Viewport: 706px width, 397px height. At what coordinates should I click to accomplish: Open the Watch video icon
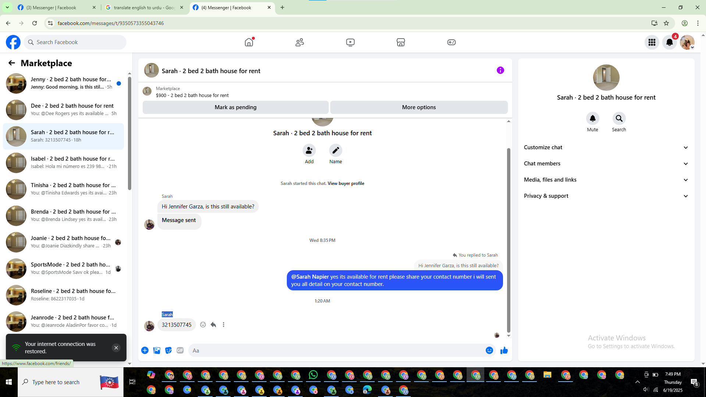[x=350, y=42]
